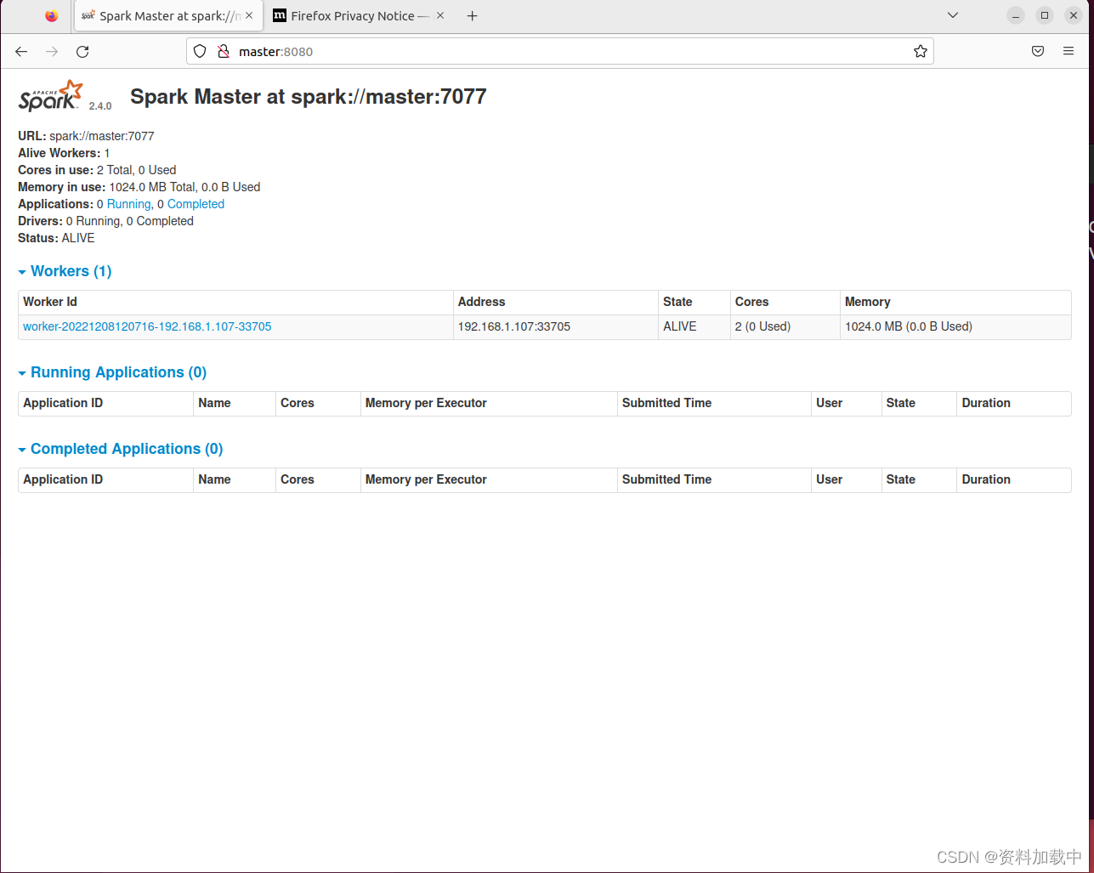This screenshot has height=873, width=1094.
Task: Open the Save to Pocket icon
Action: tap(1038, 51)
